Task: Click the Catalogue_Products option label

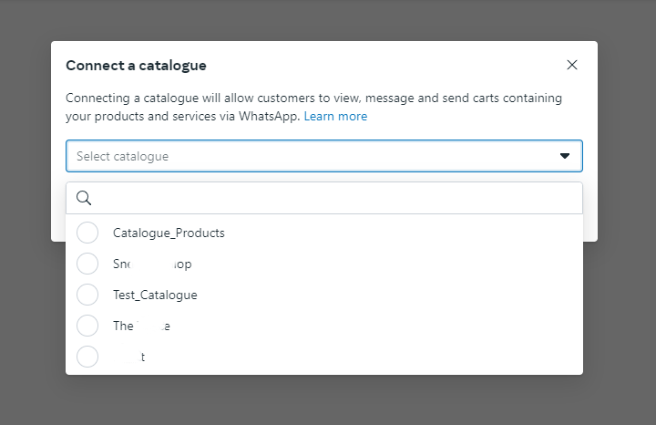Action: 169,233
